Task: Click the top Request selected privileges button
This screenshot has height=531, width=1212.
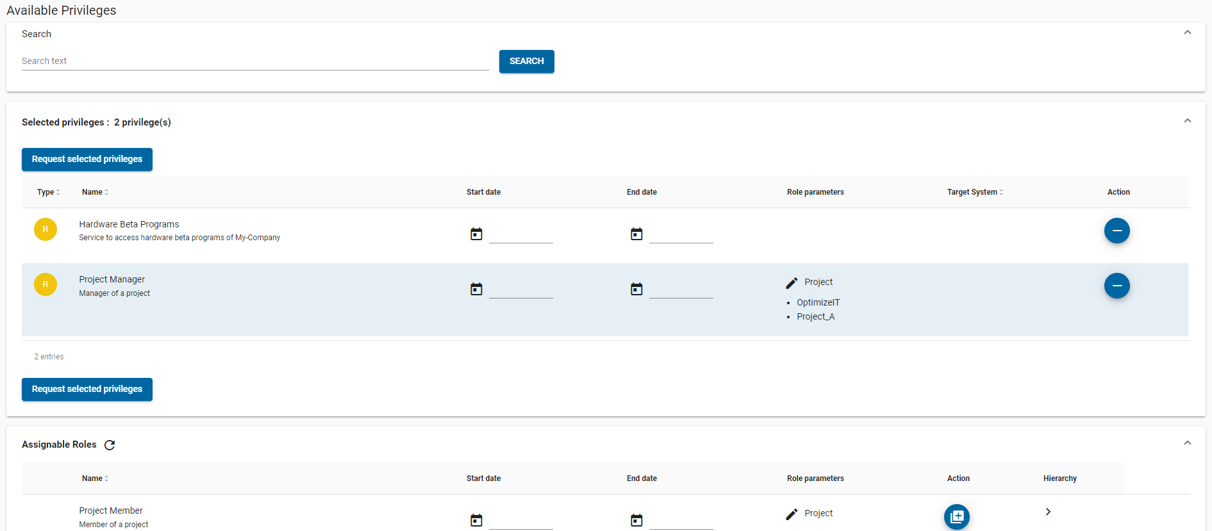Action: [87, 159]
